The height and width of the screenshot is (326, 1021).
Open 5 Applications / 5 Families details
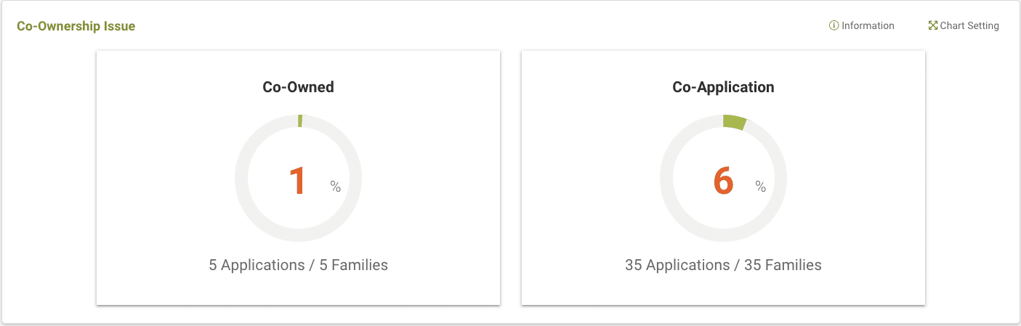click(298, 265)
